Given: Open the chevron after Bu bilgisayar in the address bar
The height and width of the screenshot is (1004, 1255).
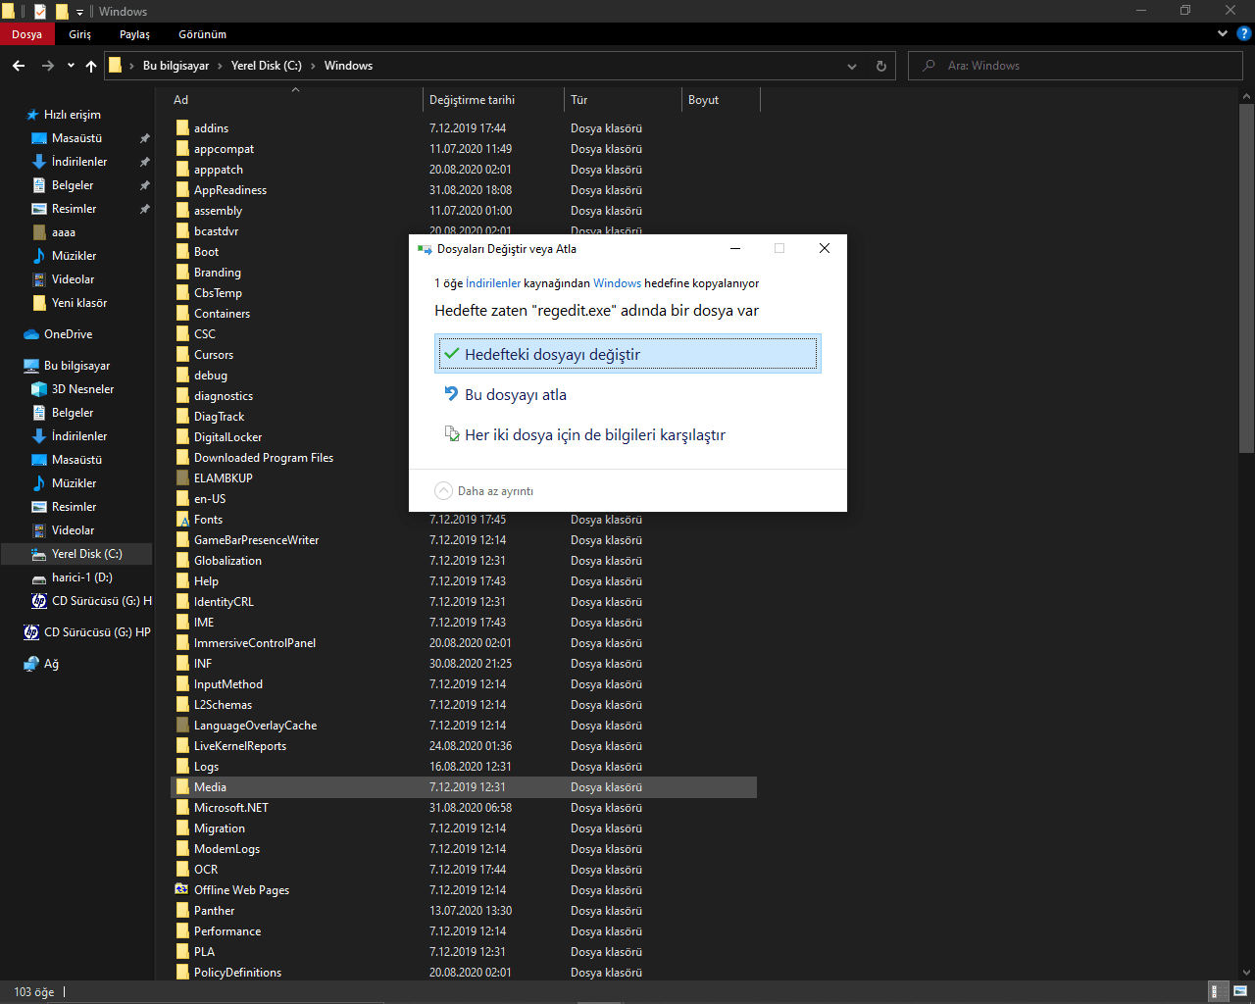Looking at the screenshot, I should pos(221,66).
